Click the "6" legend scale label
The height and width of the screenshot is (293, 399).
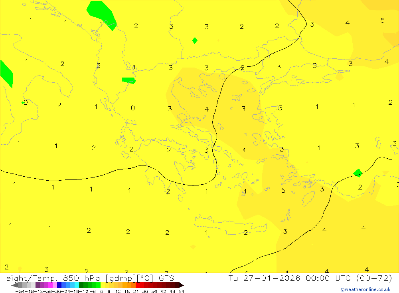click(109, 291)
